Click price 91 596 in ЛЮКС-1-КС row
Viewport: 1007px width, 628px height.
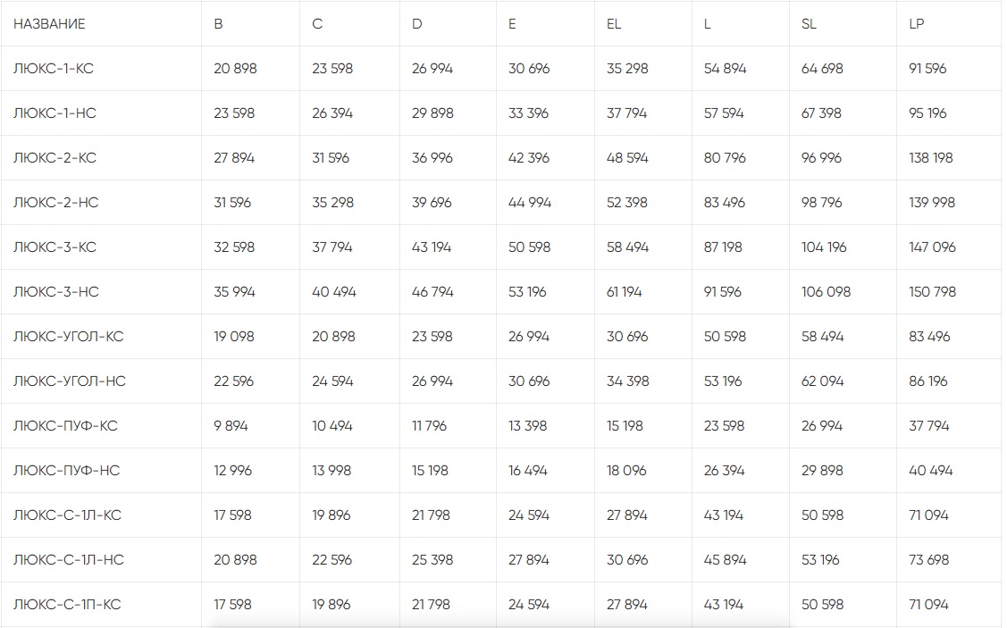click(x=927, y=69)
